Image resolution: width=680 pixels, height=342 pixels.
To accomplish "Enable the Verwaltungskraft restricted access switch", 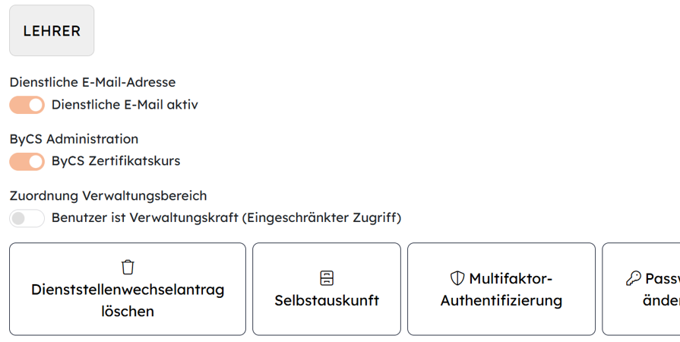I will tap(27, 218).
